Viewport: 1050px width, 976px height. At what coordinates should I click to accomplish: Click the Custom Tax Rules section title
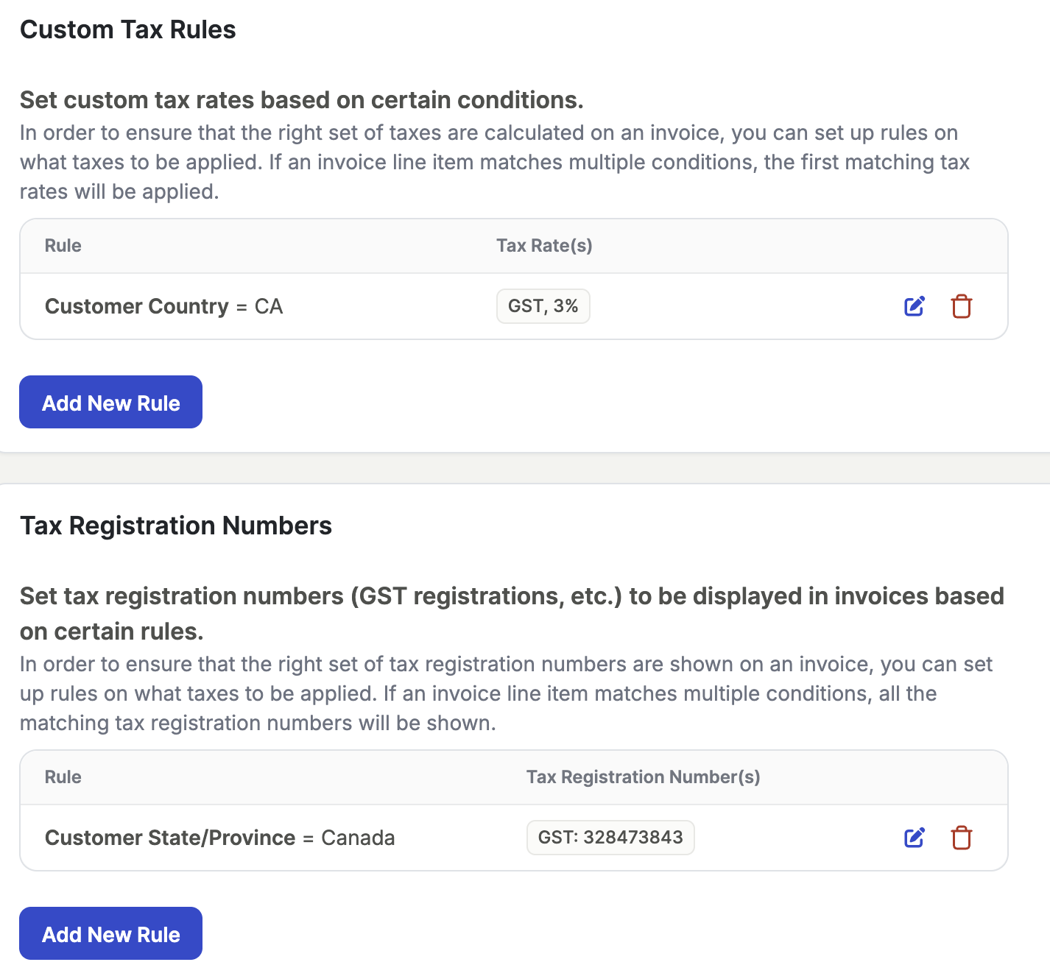[x=128, y=29]
